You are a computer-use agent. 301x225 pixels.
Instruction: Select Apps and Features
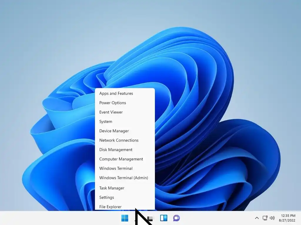coord(125,93)
